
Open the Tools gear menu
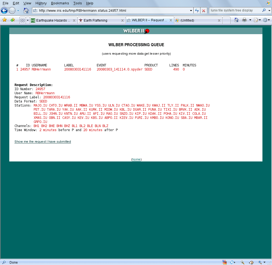266,20
